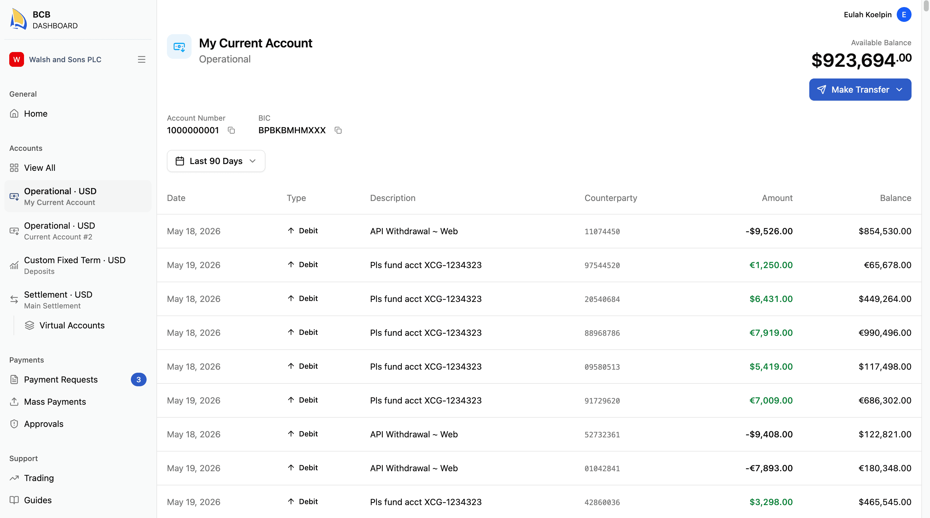Copy the account number 1000000001
Viewport: 930px width, 518px height.
(231, 130)
